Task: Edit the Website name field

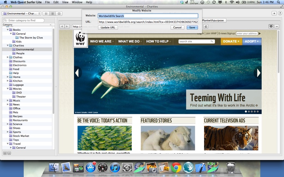Action: click(x=148, y=16)
